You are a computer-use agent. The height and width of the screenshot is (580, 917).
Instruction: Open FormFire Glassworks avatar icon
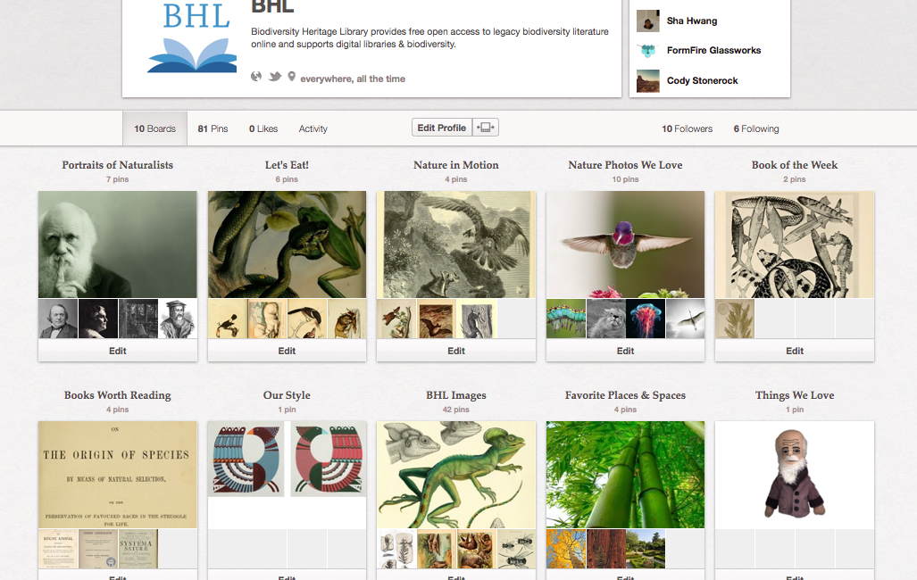click(648, 51)
